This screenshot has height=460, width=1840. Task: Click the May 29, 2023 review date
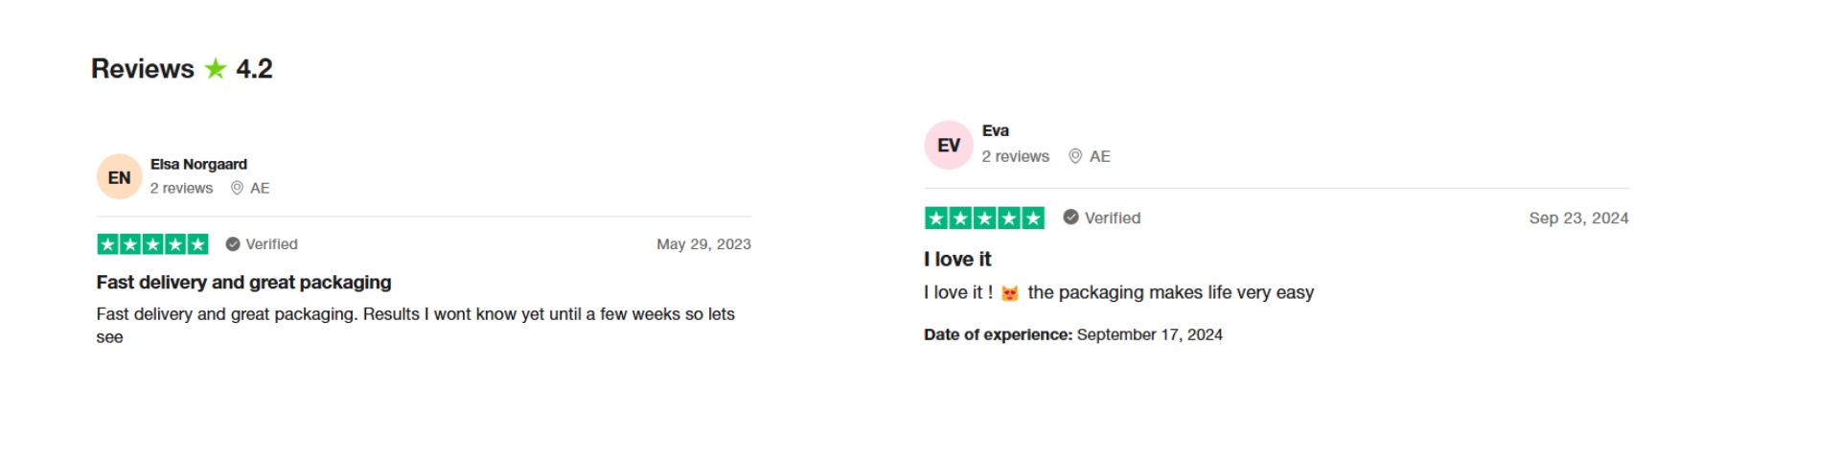click(703, 244)
